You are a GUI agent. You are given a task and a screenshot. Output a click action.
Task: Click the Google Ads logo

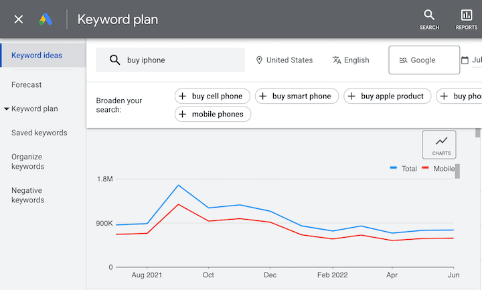(x=46, y=19)
